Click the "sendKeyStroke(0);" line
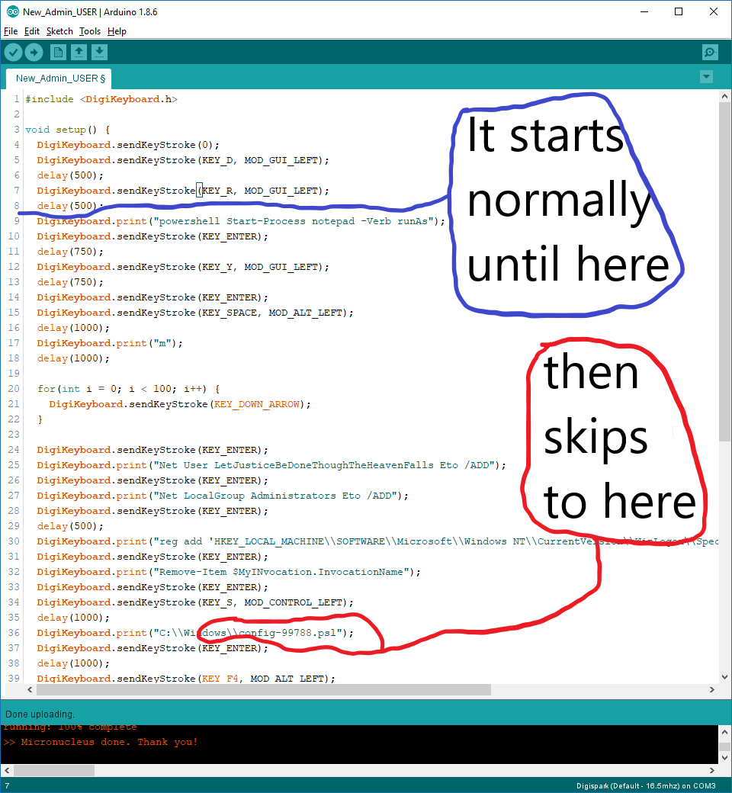The image size is (732, 793). click(x=129, y=145)
